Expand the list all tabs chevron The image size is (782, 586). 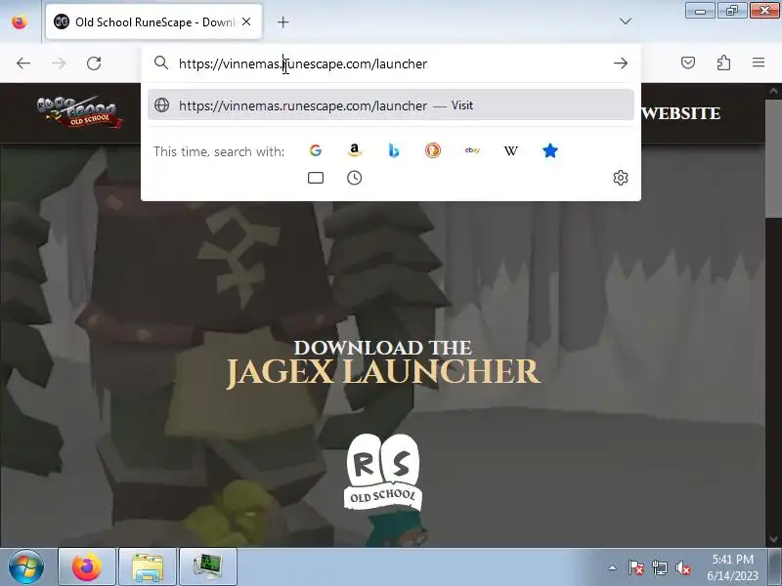point(626,21)
